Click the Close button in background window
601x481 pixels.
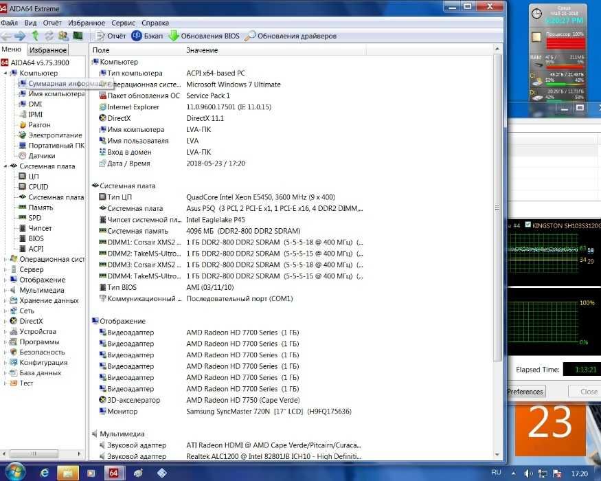[x=586, y=392]
